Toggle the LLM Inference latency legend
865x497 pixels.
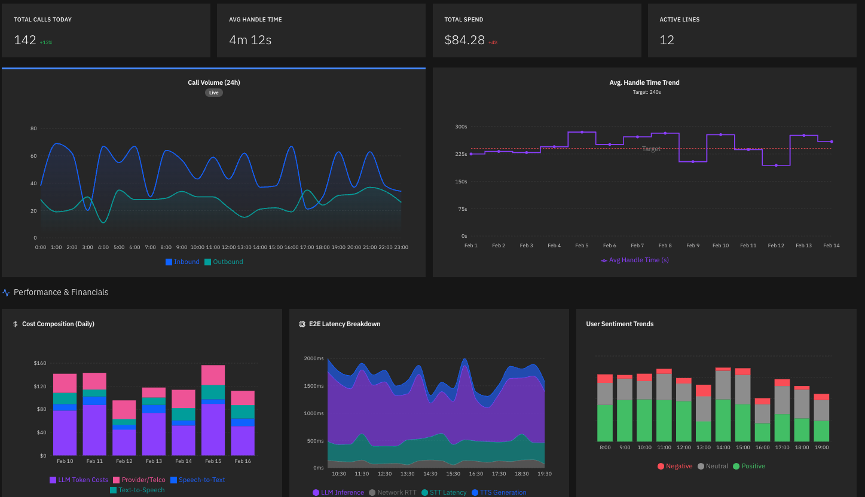coord(338,492)
